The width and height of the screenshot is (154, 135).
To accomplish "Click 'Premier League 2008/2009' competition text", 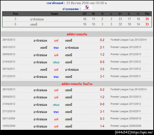I will click(x=126, y=126).
